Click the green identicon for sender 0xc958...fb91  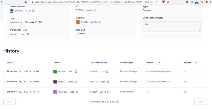coord(55,72)
